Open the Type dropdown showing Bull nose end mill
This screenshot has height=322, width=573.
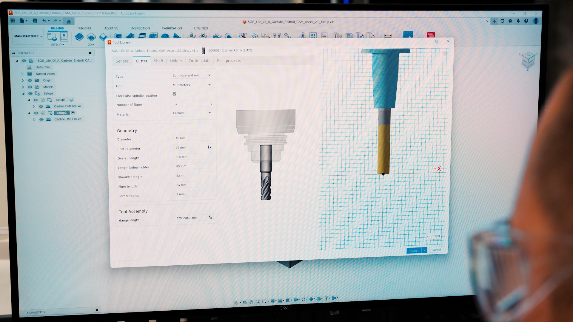(192, 75)
